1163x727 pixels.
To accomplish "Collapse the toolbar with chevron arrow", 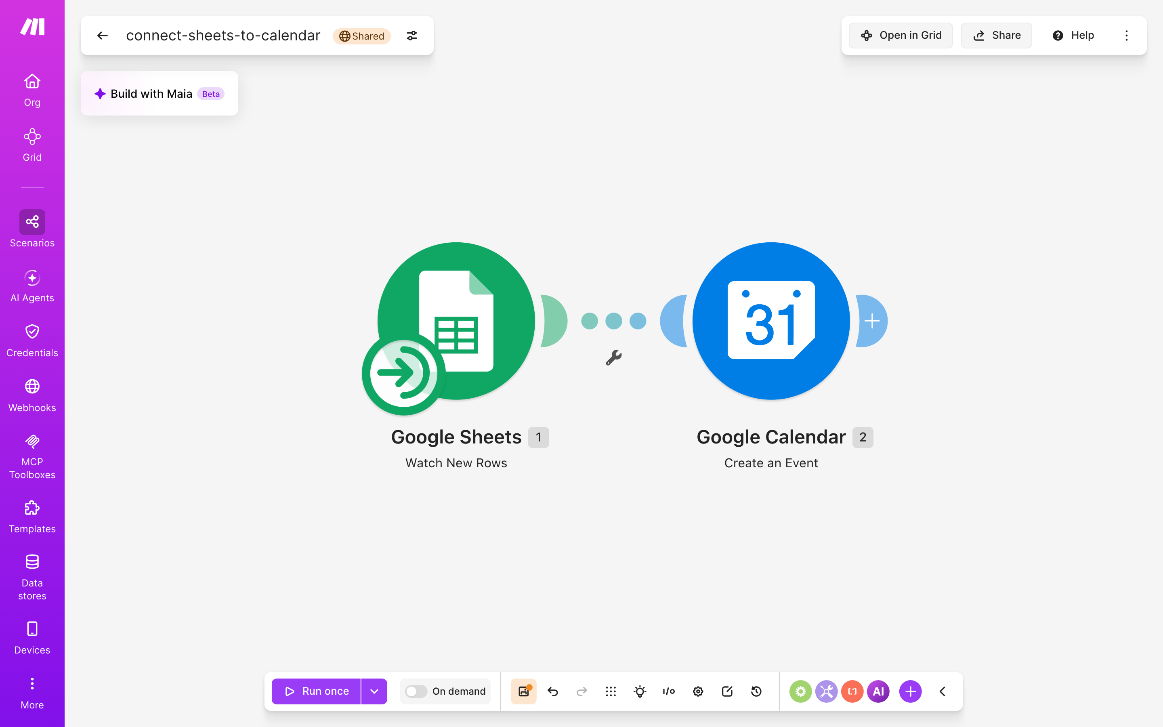I will click(x=943, y=691).
